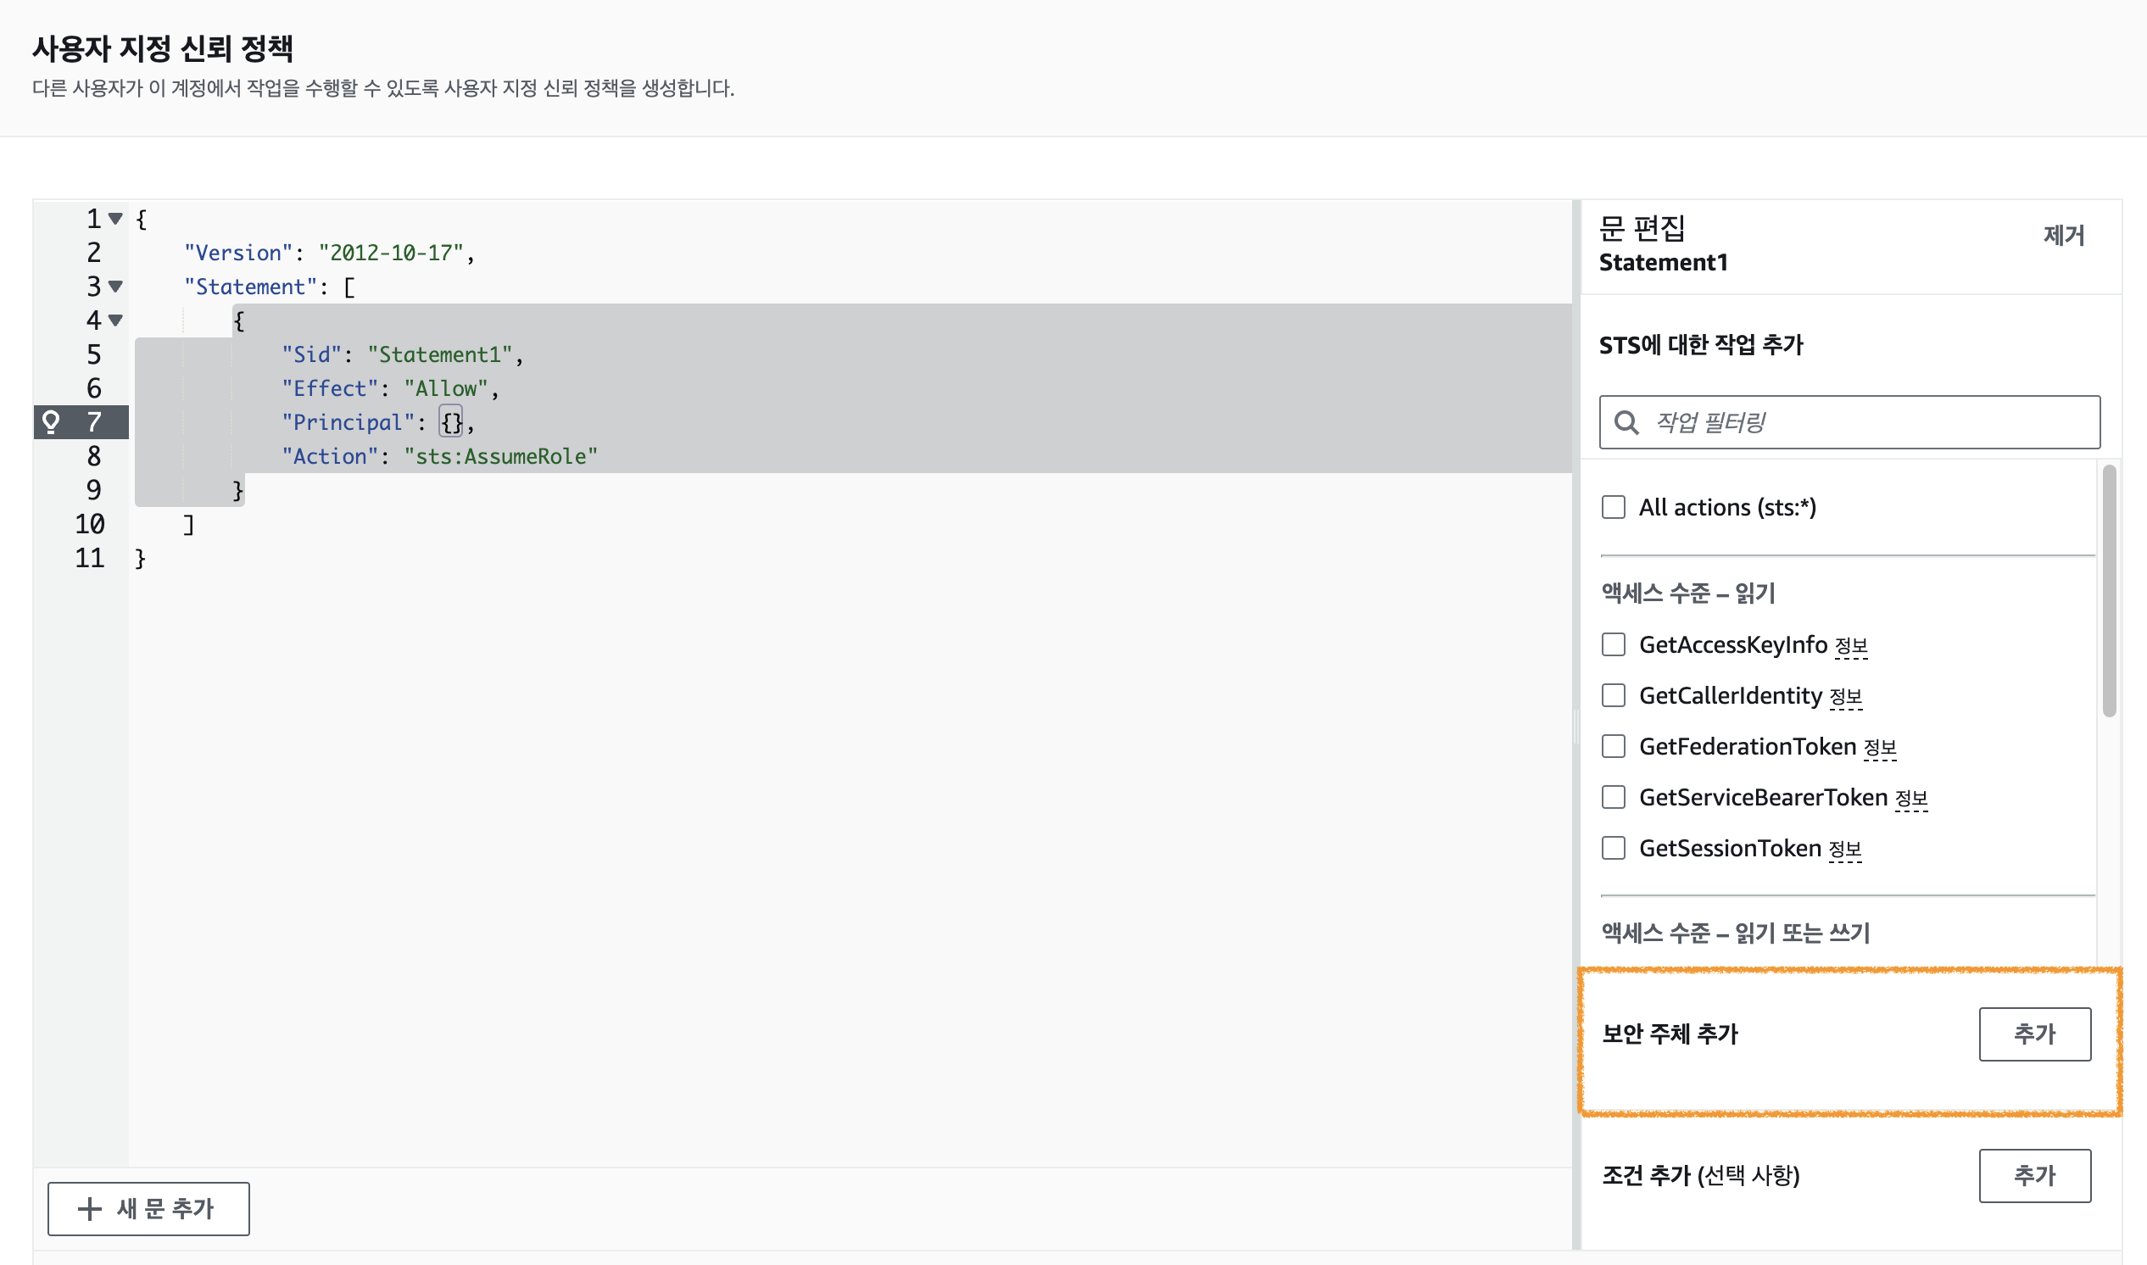Collapse the fold arrow on line 1

point(116,218)
